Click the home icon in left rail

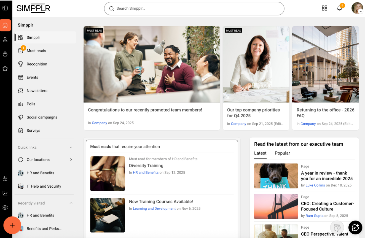[x=5, y=25]
